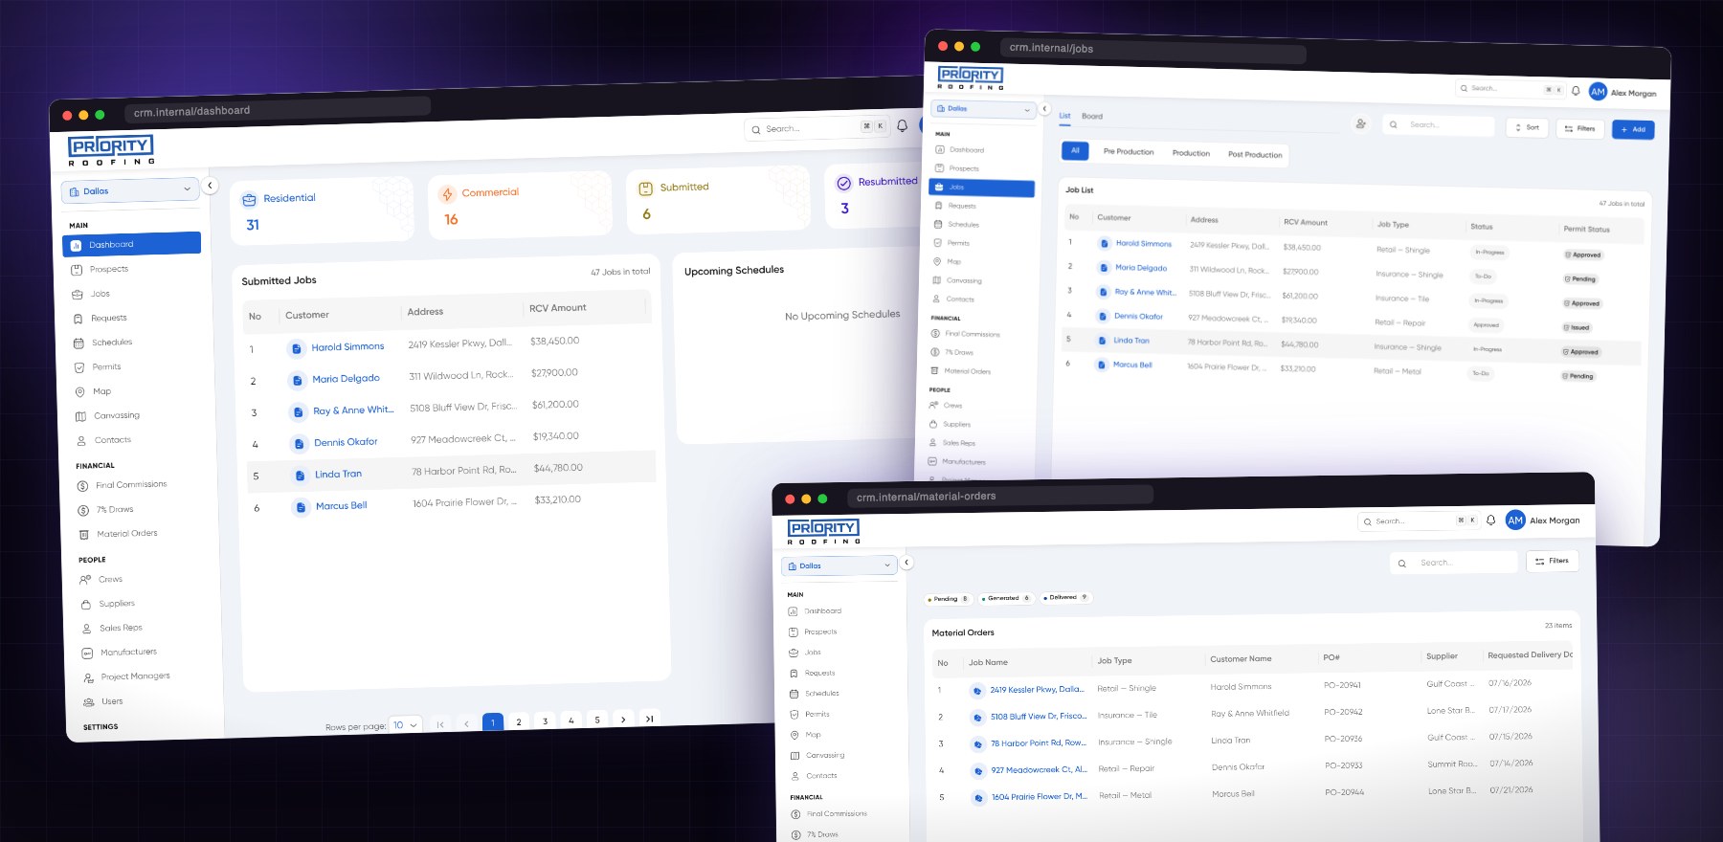Filter by the Generated chip in material orders
The height and width of the screenshot is (842, 1723).
[1005, 598]
